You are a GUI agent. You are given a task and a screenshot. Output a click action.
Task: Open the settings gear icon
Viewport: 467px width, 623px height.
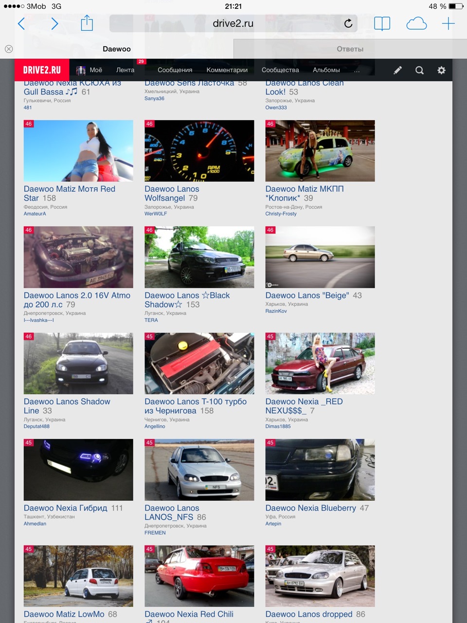tap(441, 70)
